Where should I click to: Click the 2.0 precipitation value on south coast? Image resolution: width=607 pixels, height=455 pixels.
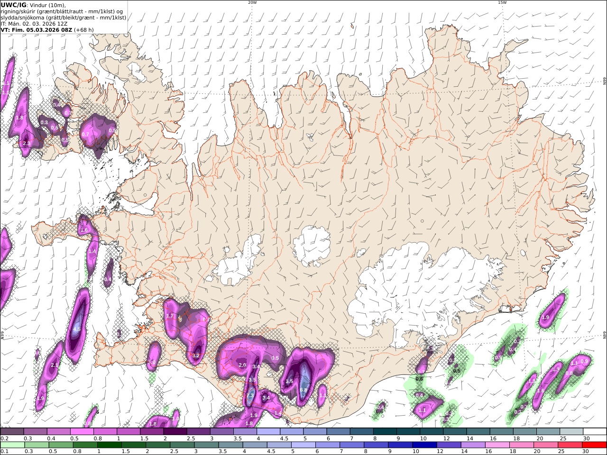click(242, 365)
